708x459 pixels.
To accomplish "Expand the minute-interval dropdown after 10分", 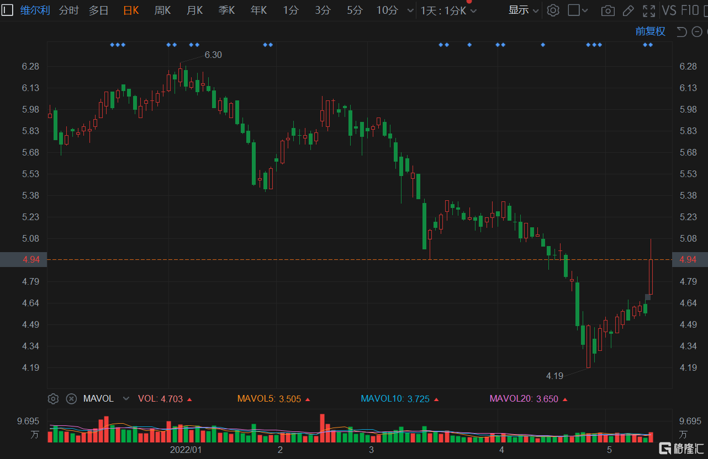I will [x=410, y=10].
